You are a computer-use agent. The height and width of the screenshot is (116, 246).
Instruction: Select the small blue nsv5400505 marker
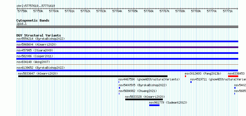tap(119, 88)
